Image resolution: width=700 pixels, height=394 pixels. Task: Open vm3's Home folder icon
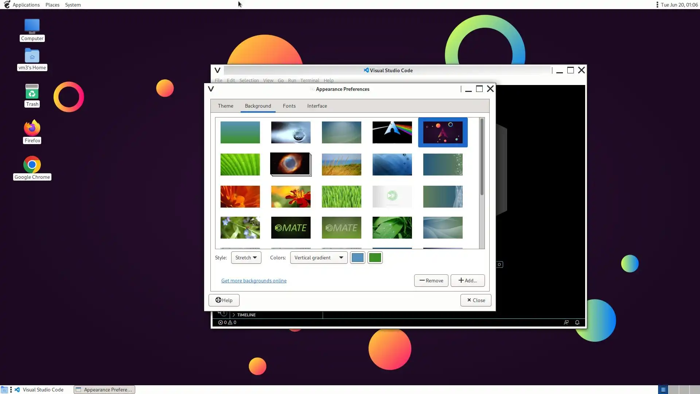point(32,56)
